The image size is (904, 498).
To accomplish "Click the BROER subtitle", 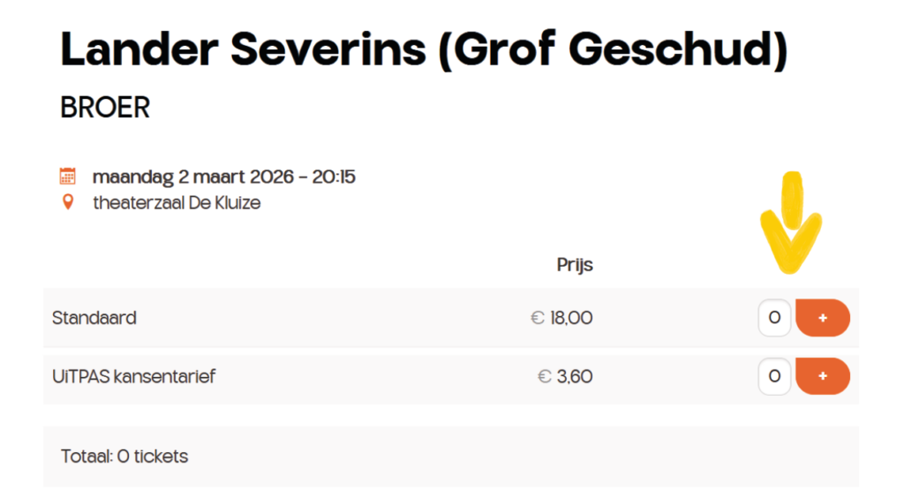I will [105, 108].
